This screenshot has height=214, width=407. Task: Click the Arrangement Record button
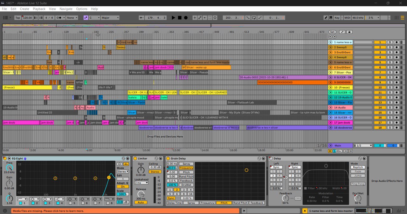[x=186, y=18]
